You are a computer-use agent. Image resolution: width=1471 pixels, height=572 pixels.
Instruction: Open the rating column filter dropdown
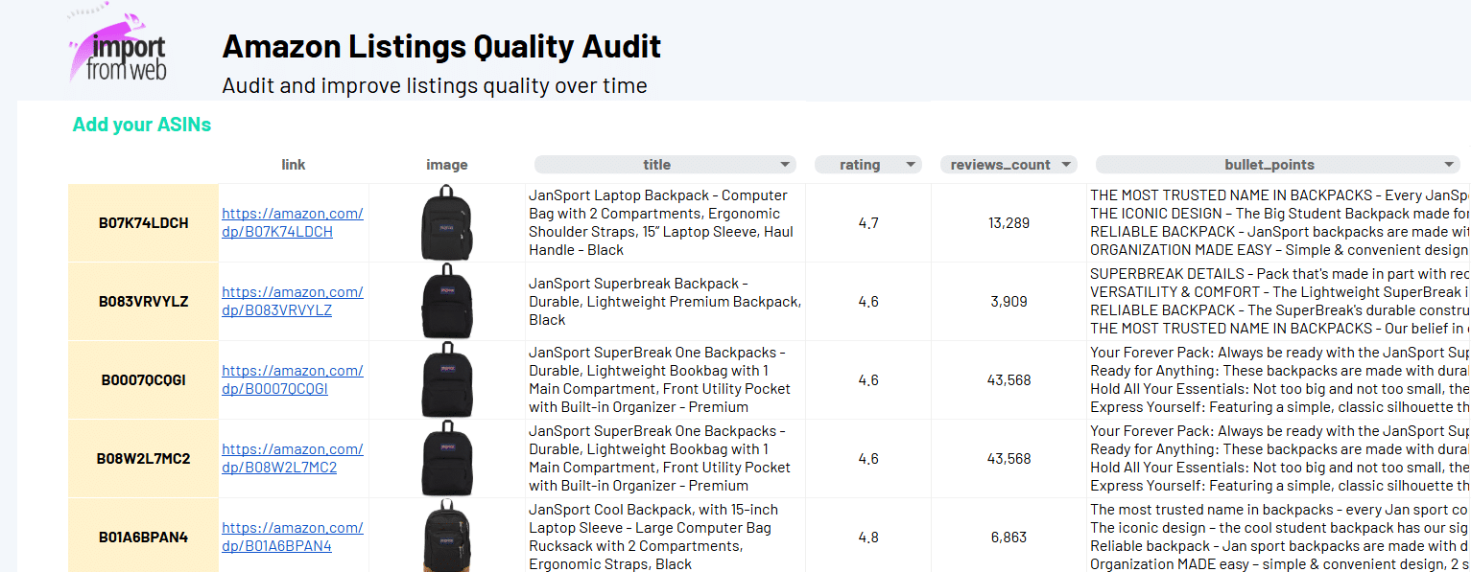910,165
